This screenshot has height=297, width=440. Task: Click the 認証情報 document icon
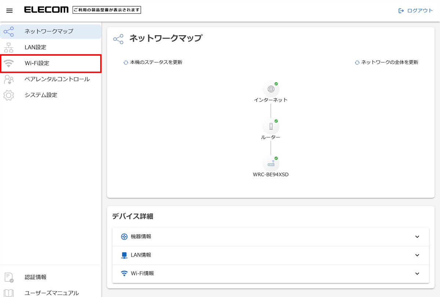point(9,278)
